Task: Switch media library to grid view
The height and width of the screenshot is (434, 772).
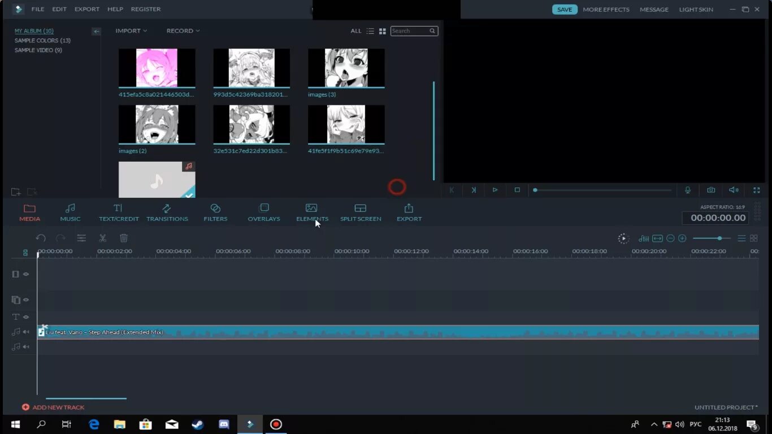Action: pyautogui.click(x=383, y=31)
